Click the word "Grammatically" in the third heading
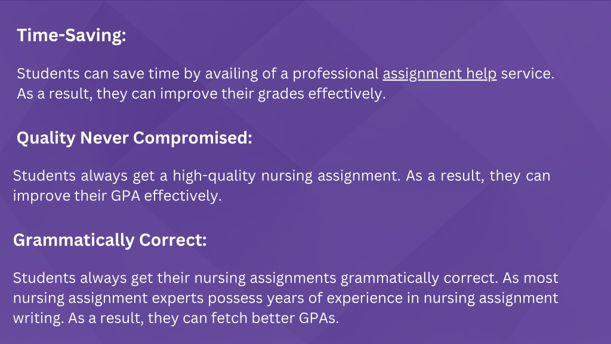The image size is (611, 344). coord(74,240)
